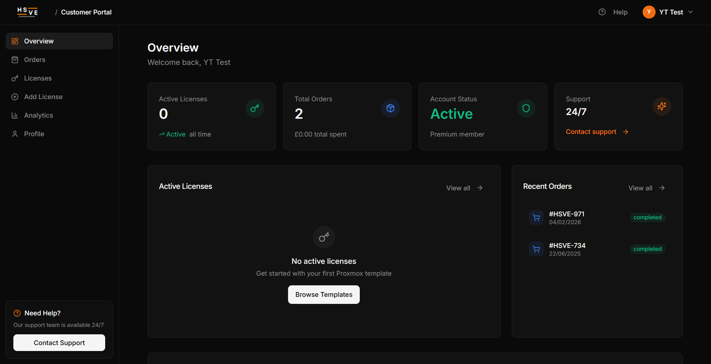This screenshot has height=364, width=711.
Task: Click the Analytics bar chart icon
Action: pos(15,115)
